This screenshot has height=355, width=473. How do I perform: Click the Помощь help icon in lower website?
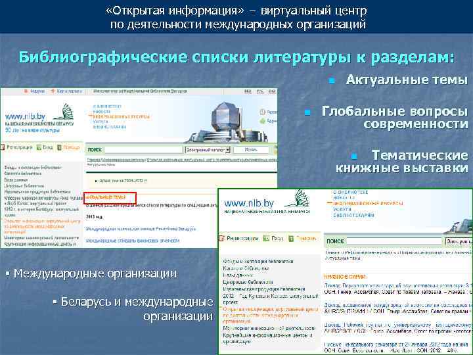[x=291, y=239]
